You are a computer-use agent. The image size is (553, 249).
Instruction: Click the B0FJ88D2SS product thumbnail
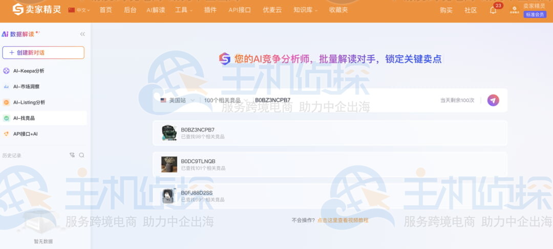[x=169, y=196]
